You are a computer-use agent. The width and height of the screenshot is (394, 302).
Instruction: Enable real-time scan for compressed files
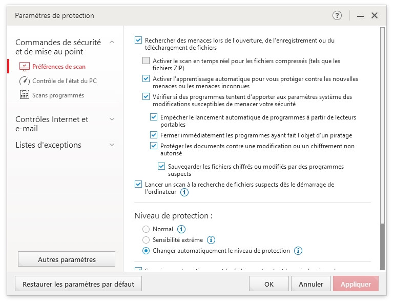146,61
